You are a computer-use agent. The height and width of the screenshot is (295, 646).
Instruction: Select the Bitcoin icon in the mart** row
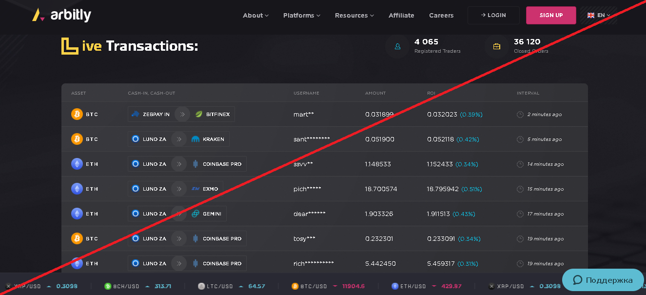point(77,114)
